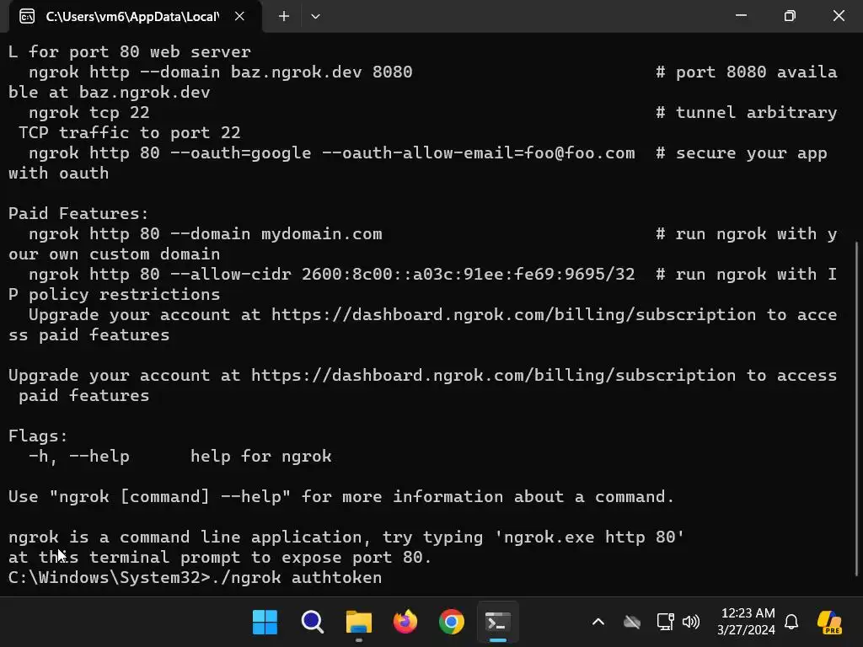Click the 'Paid Features:' heading text
Screen dimensions: 863x647
tap(78, 213)
